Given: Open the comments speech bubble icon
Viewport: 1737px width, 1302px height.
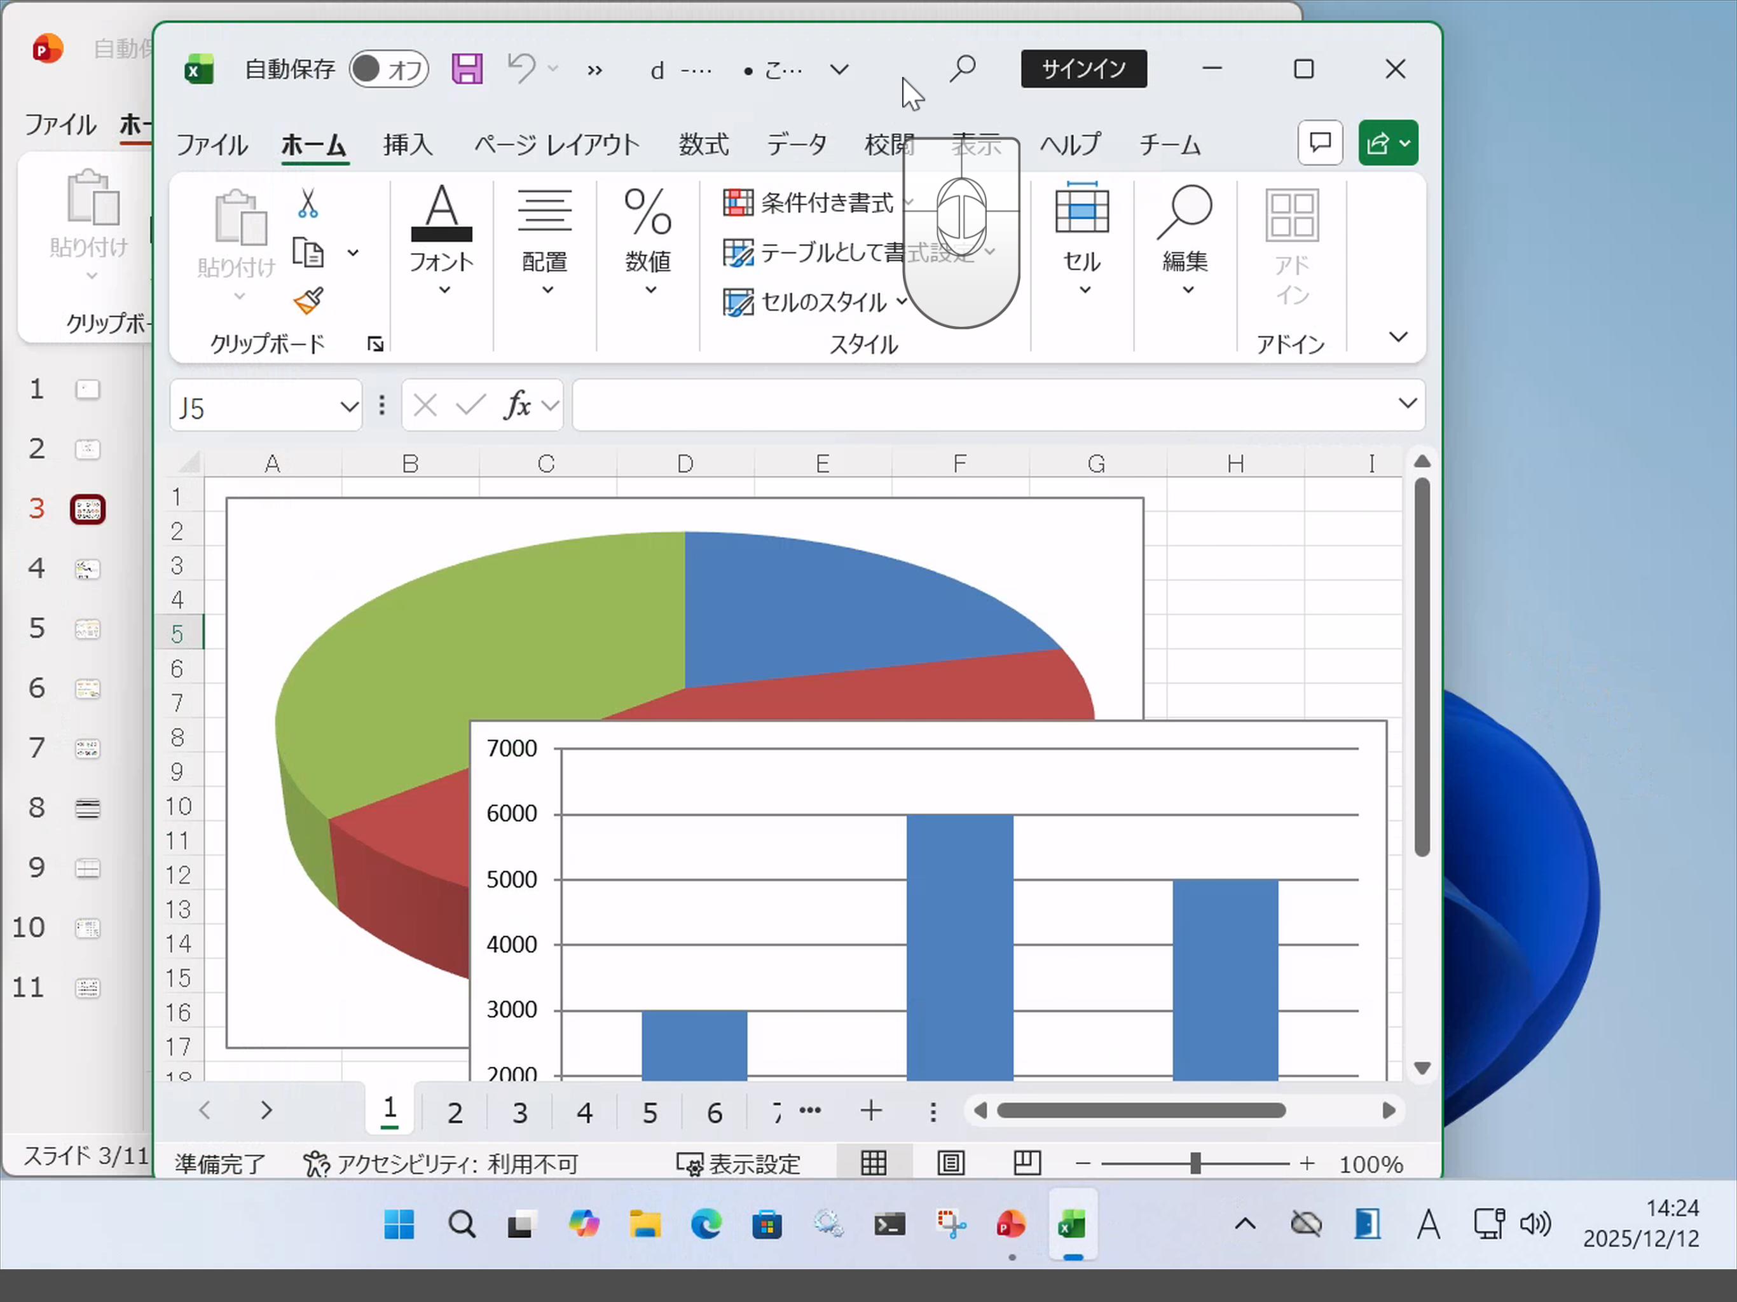Looking at the screenshot, I should 1320,143.
